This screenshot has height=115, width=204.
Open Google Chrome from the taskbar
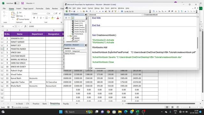(108, 112)
